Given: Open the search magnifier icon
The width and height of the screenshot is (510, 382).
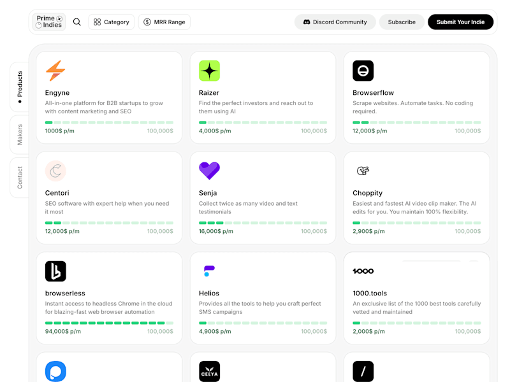Looking at the screenshot, I should [x=76, y=22].
